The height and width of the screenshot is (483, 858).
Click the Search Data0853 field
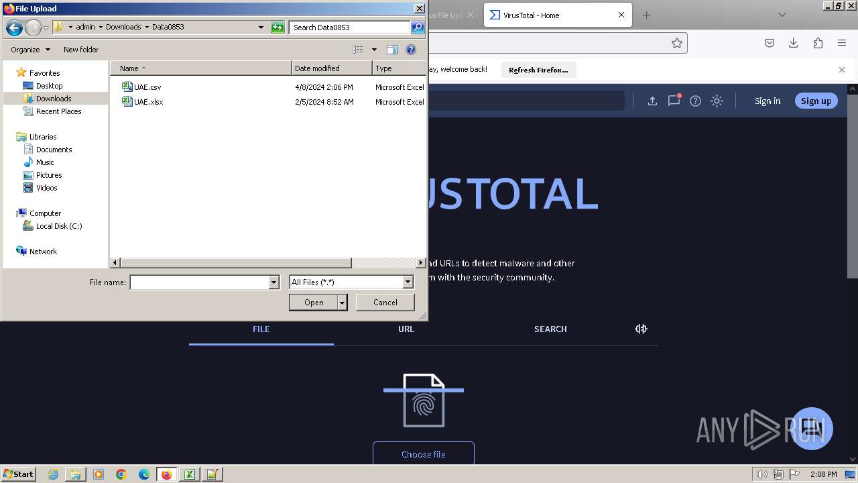350,28
